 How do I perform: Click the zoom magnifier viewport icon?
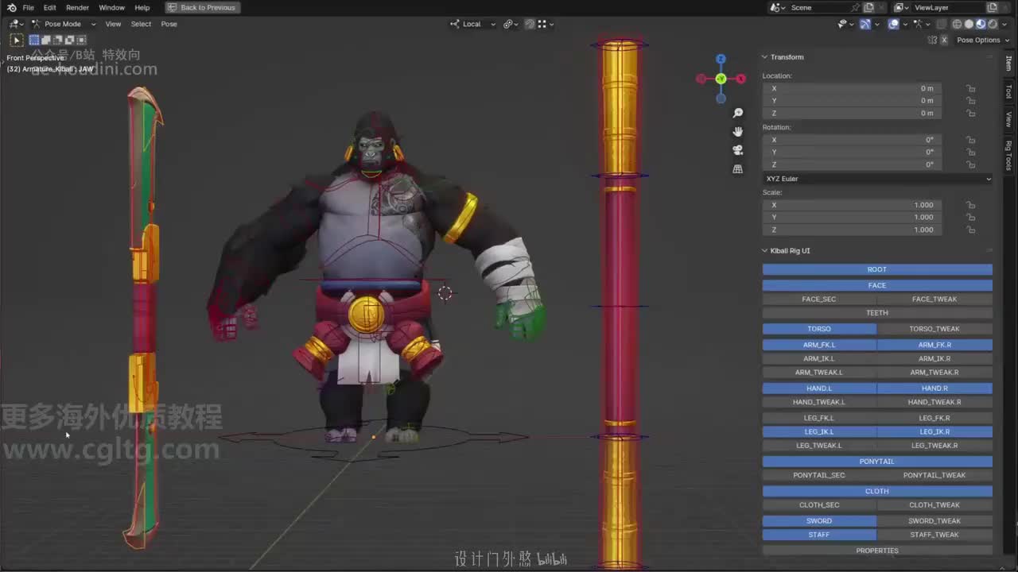pos(738,114)
